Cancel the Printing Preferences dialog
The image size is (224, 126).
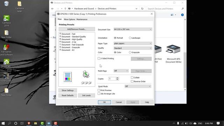[x=119, y=102]
